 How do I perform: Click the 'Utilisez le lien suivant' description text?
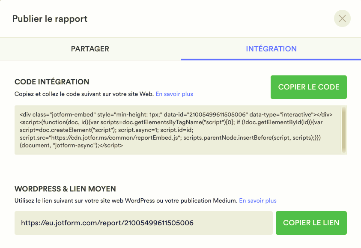(x=125, y=200)
